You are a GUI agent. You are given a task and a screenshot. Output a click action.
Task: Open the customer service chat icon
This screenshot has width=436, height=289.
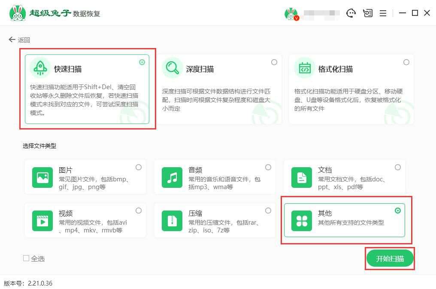[351, 13]
